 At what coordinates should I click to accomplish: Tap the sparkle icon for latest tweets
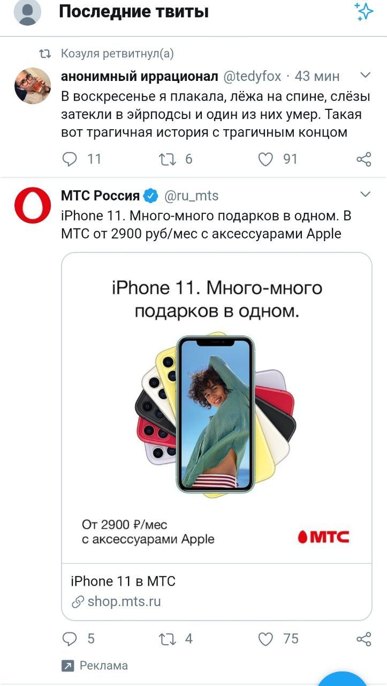tap(364, 11)
